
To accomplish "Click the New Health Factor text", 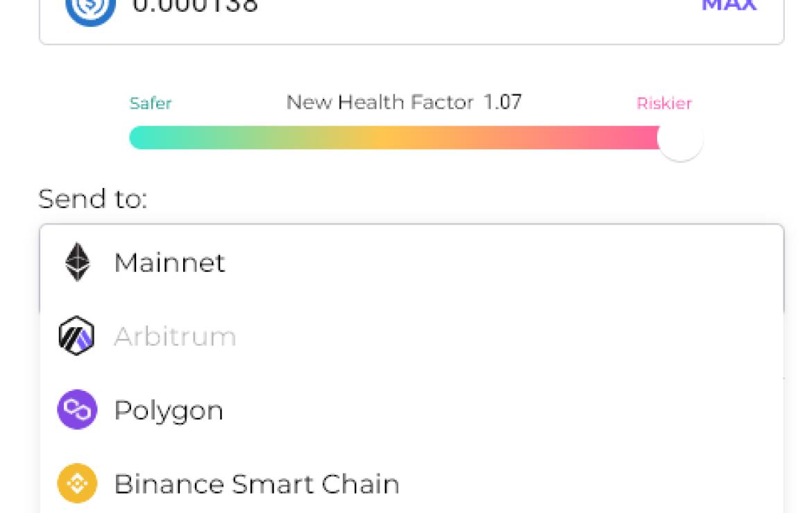I will click(380, 102).
